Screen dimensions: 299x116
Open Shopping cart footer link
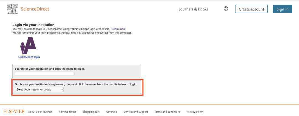point(91,112)
